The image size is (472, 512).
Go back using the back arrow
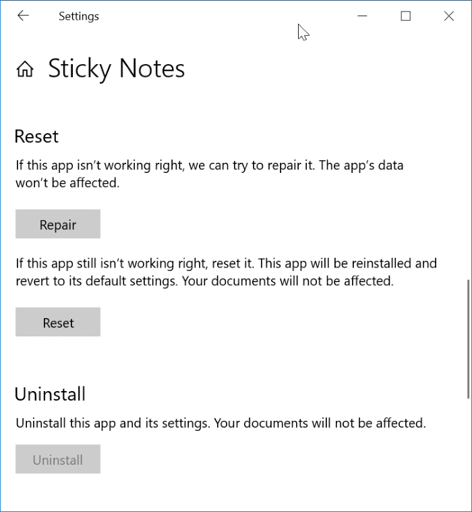(23, 16)
